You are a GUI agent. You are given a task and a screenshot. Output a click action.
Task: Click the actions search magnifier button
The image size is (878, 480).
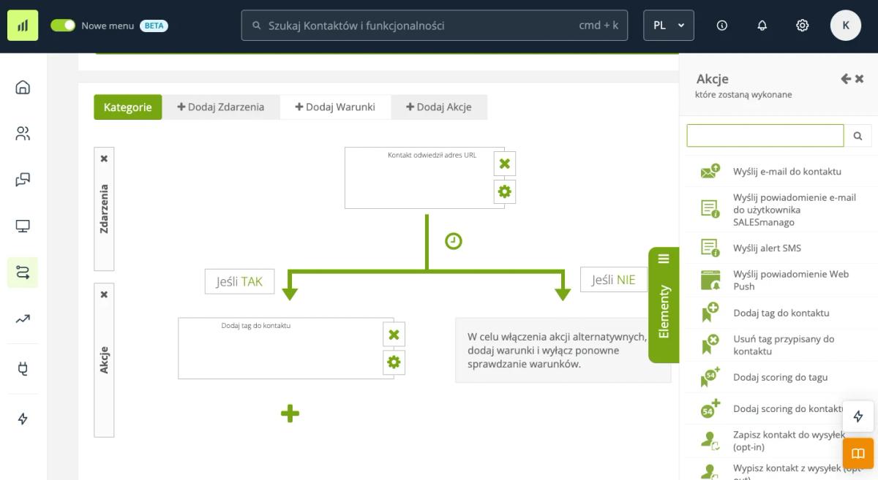point(858,135)
